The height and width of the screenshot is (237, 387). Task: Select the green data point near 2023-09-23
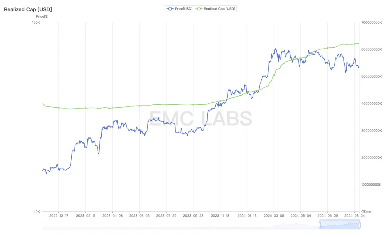tap(193, 105)
